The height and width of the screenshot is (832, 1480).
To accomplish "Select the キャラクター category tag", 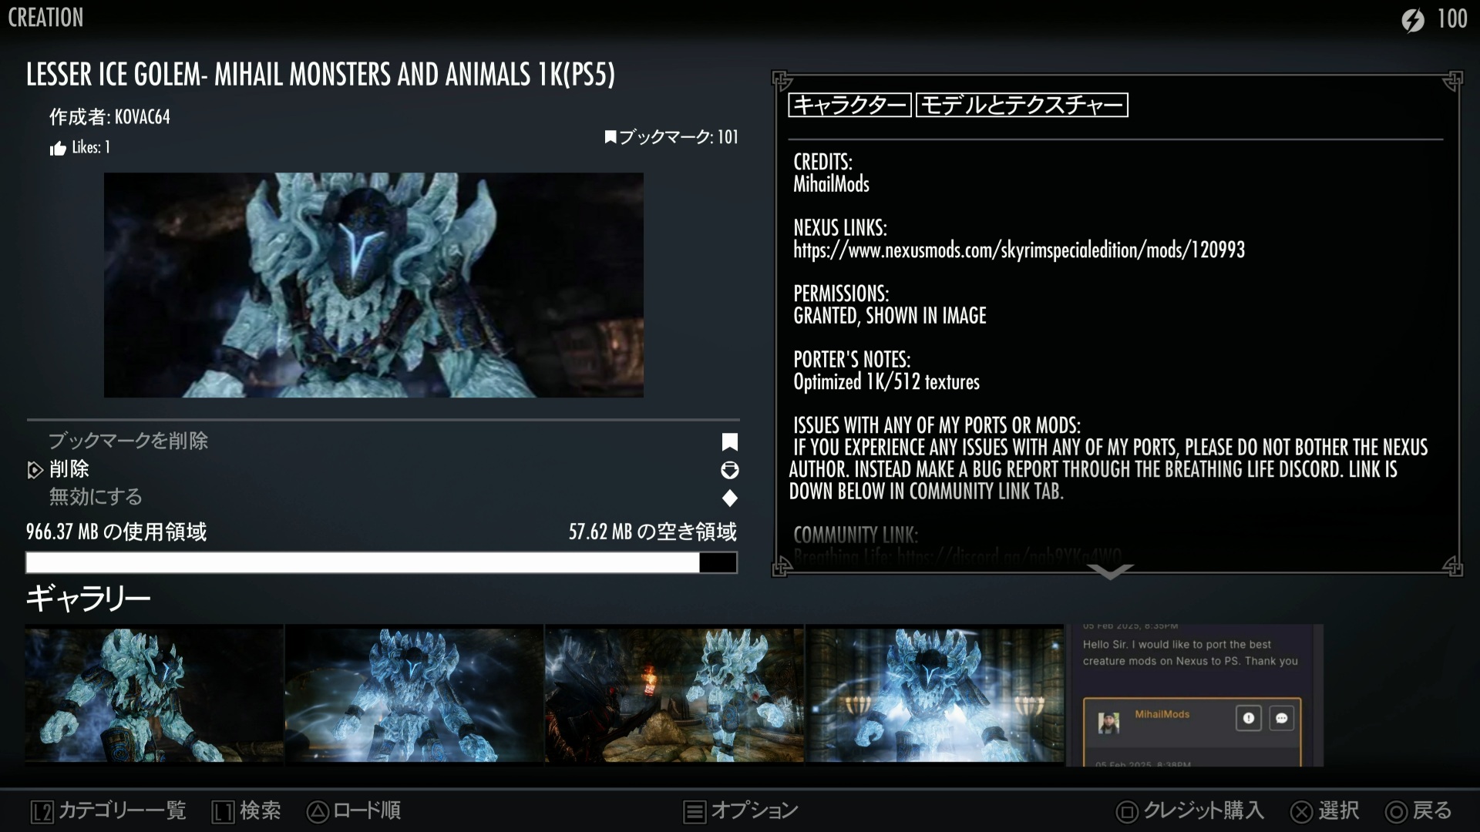I will [849, 106].
